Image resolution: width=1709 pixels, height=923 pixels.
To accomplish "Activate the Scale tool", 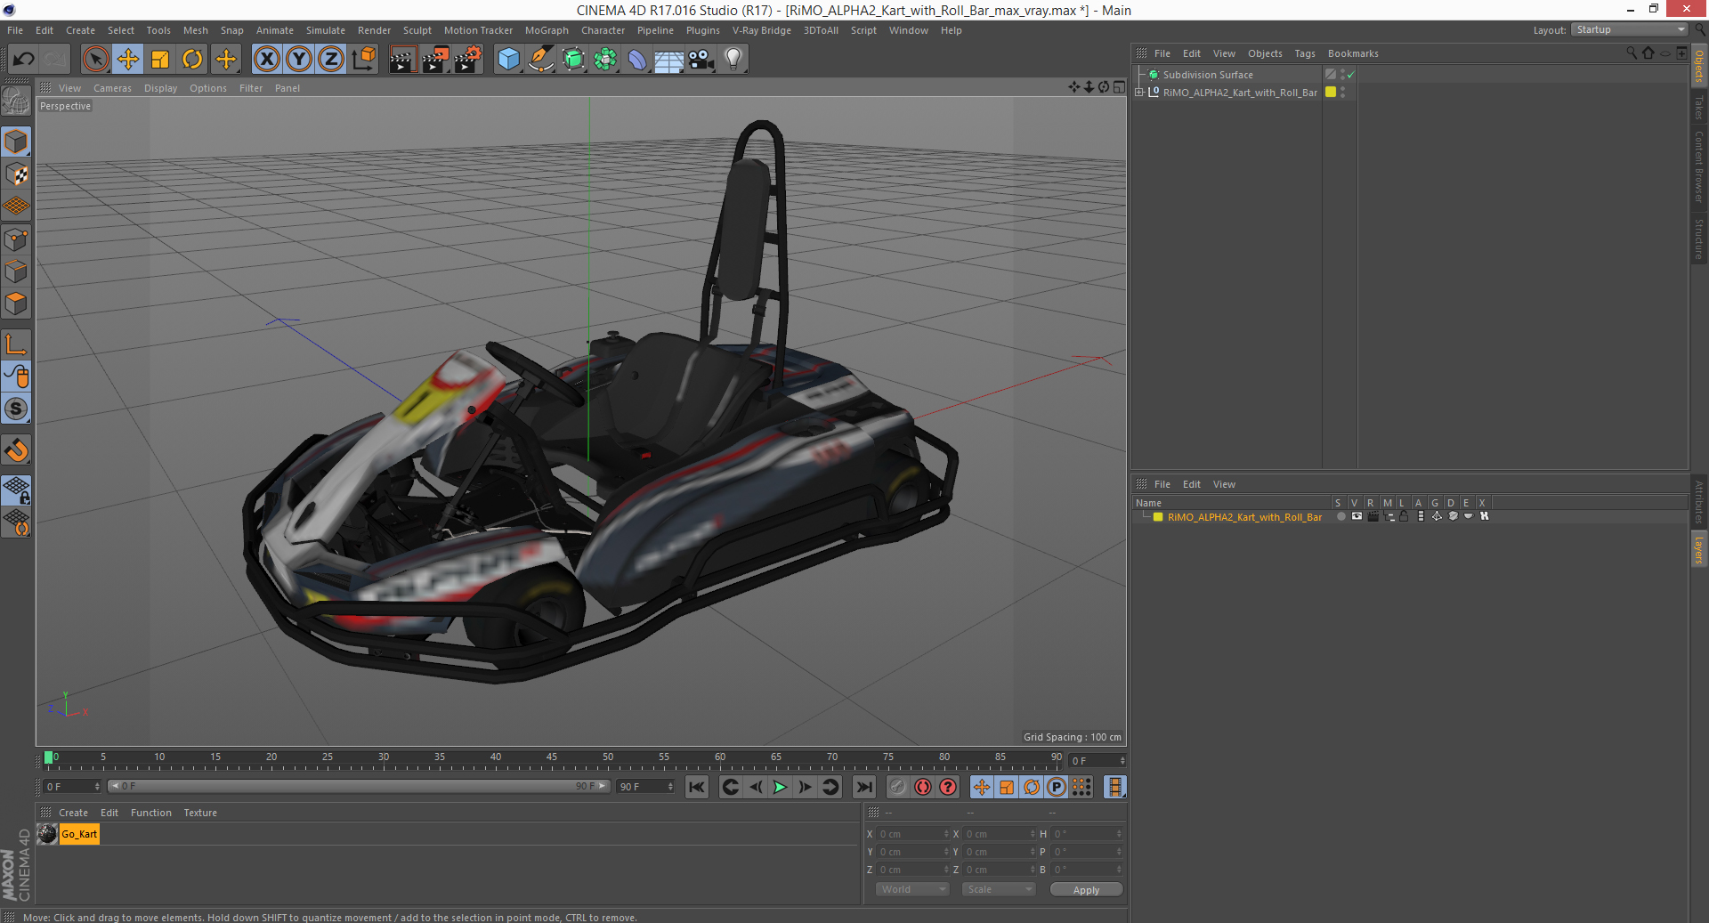I will click(x=160, y=60).
